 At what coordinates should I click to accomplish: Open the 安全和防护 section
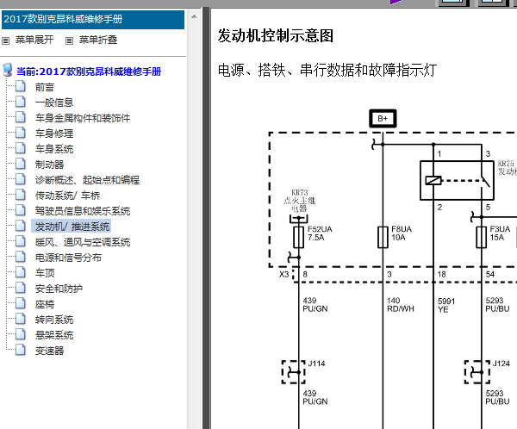point(59,289)
